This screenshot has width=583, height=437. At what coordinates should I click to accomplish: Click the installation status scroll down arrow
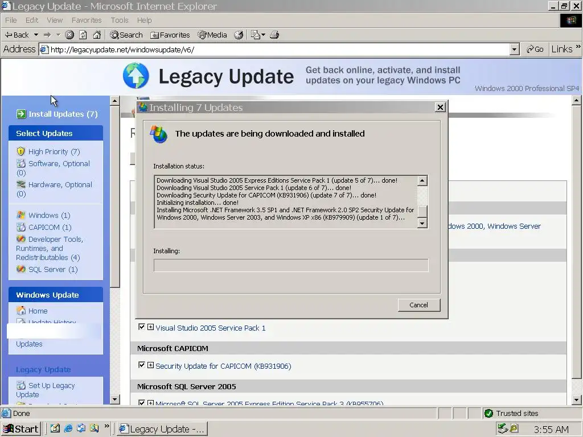coord(422,223)
